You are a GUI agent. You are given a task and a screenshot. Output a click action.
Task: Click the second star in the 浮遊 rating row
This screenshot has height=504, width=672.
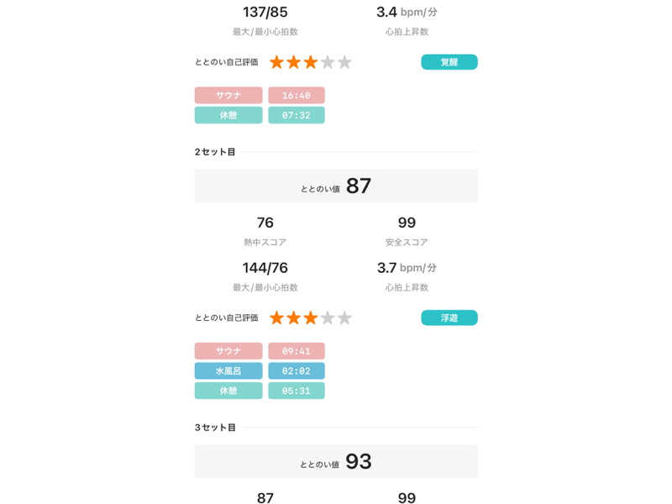[293, 318]
